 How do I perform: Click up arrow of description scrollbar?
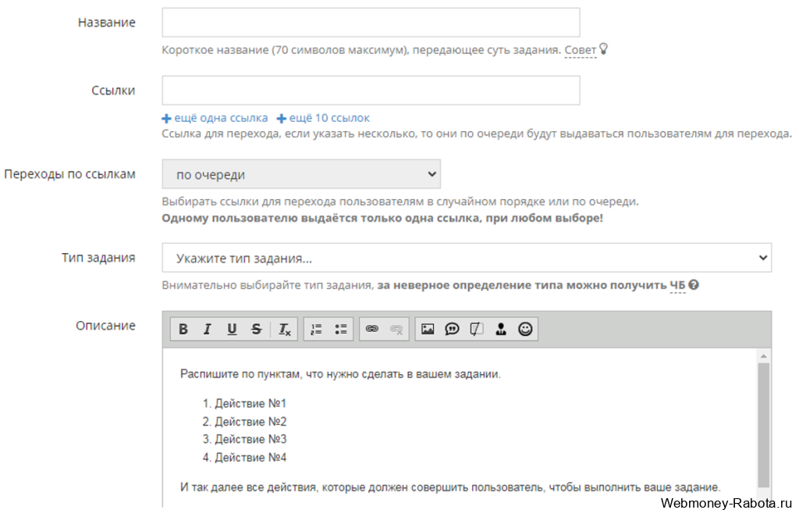pos(763,356)
